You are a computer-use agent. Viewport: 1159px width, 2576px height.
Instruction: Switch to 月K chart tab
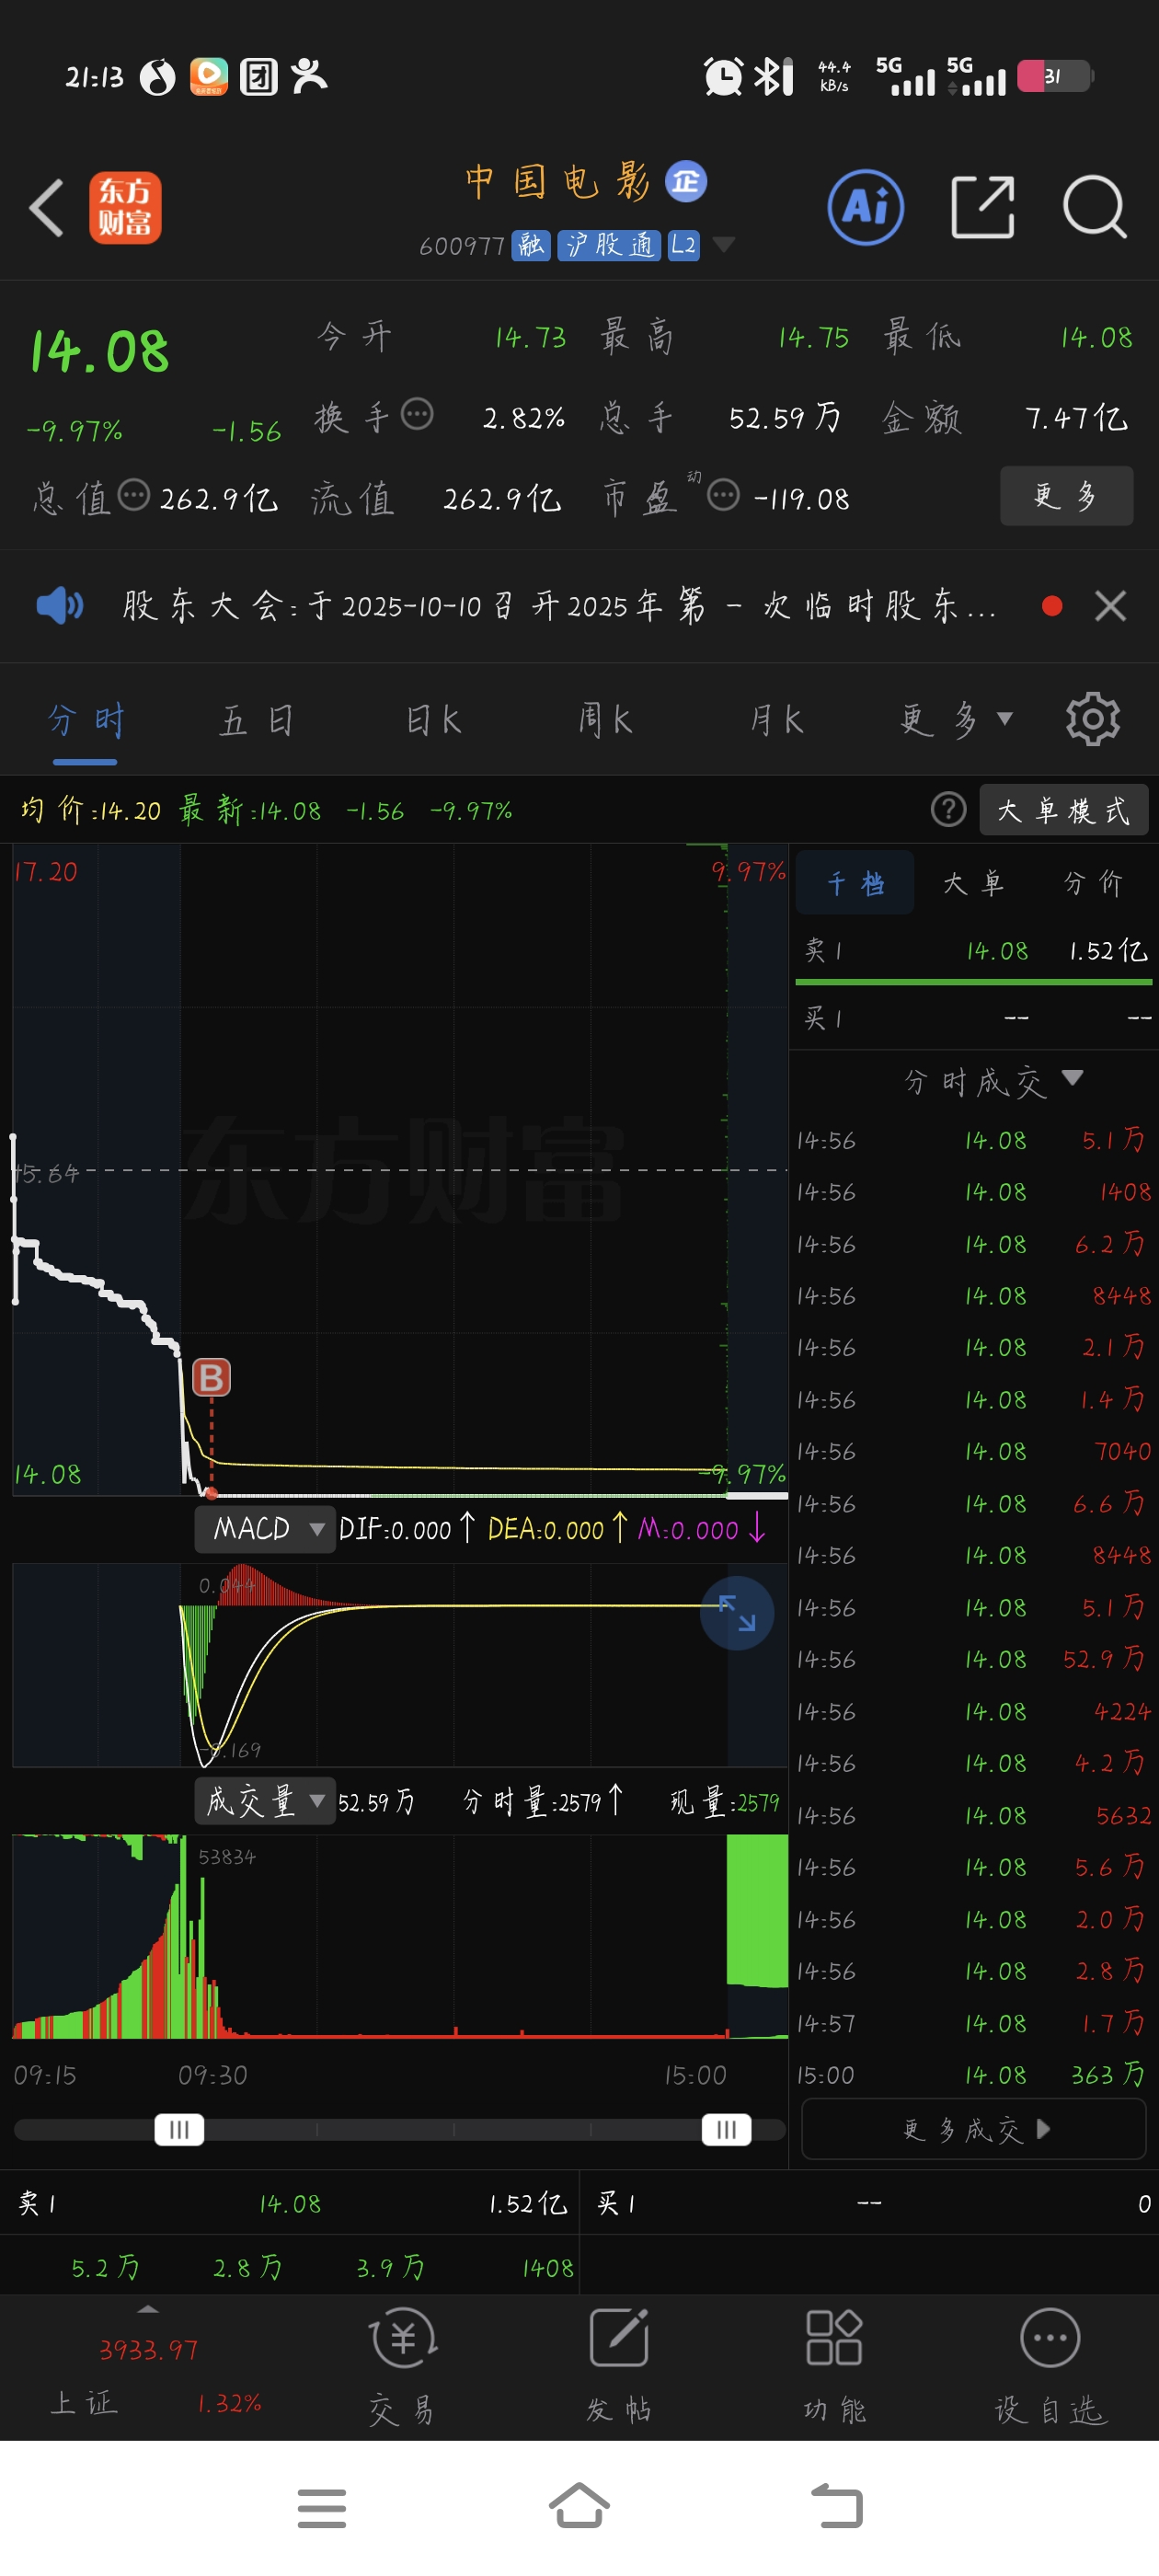tap(777, 720)
